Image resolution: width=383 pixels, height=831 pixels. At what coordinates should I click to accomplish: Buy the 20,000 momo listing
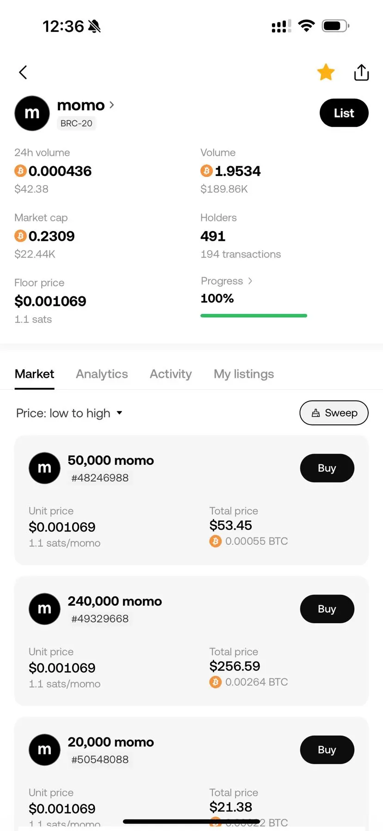pyautogui.click(x=327, y=750)
